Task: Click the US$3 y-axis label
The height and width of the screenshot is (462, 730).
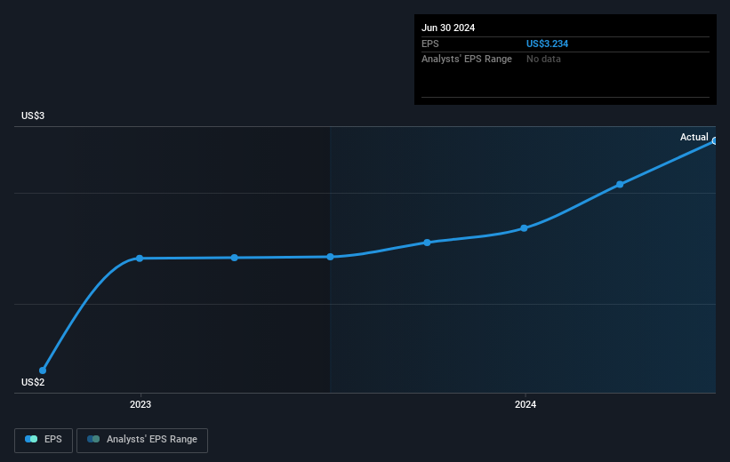Action: (x=33, y=115)
